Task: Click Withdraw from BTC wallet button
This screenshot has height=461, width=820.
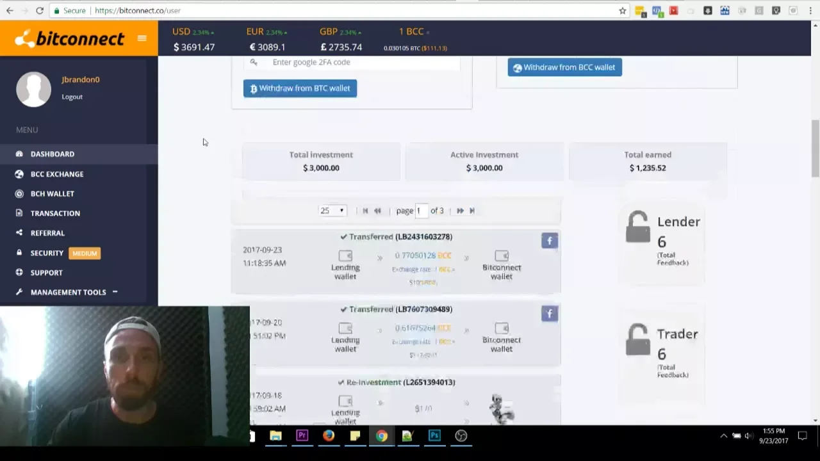Action: point(300,88)
